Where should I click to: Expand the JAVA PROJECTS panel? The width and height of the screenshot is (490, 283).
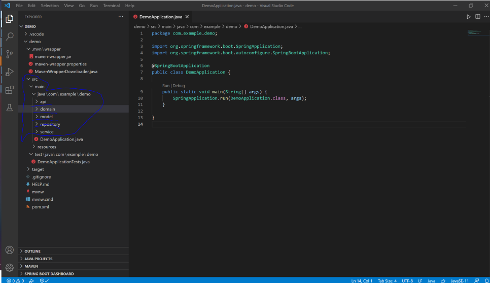pos(38,259)
